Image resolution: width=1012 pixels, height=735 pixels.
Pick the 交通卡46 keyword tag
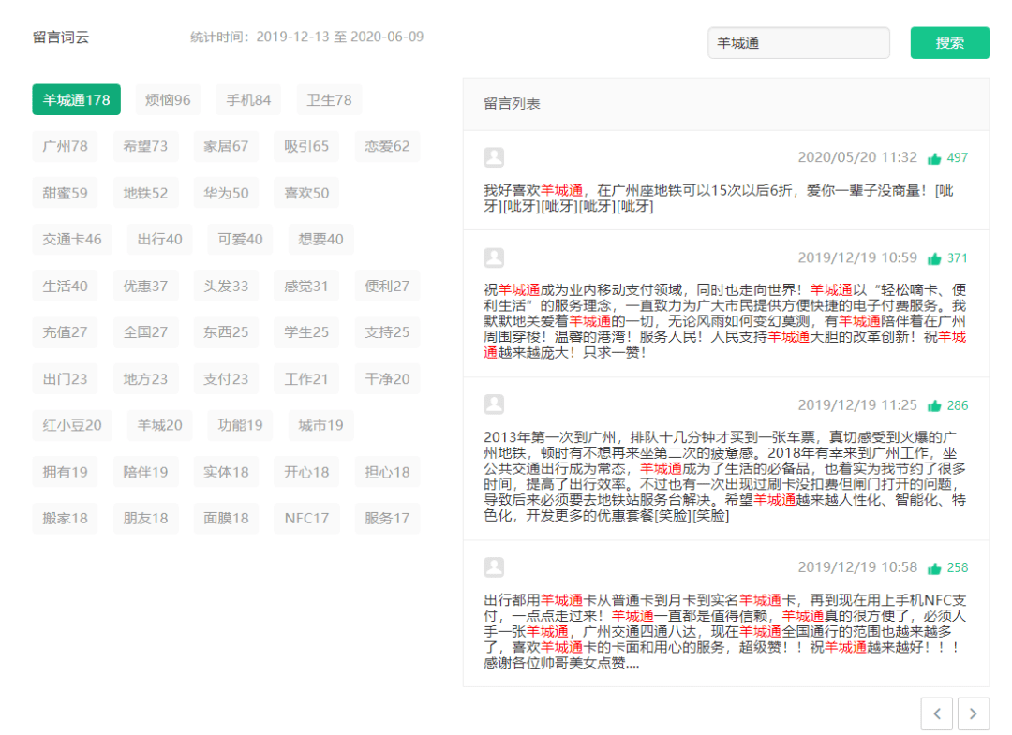click(72, 240)
